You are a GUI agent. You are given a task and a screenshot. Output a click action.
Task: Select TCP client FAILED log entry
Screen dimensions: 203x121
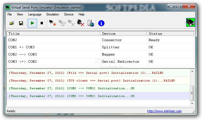pyautogui.click(x=98, y=81)
